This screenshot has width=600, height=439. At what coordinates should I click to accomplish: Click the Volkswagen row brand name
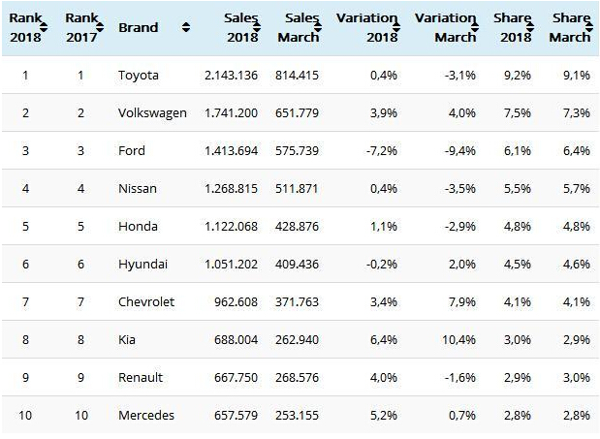point(152,112)
